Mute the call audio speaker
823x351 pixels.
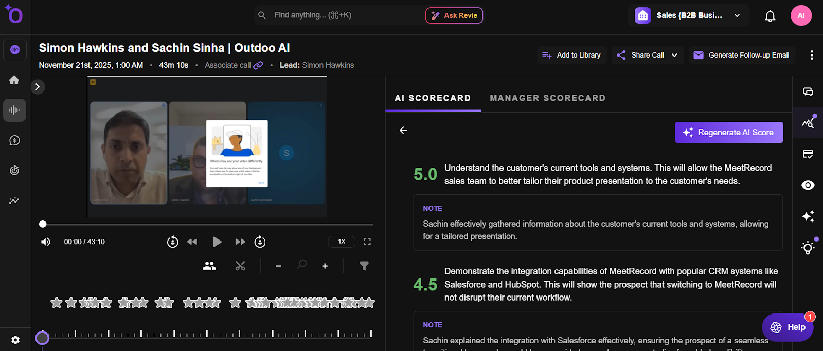pos(46,242)
